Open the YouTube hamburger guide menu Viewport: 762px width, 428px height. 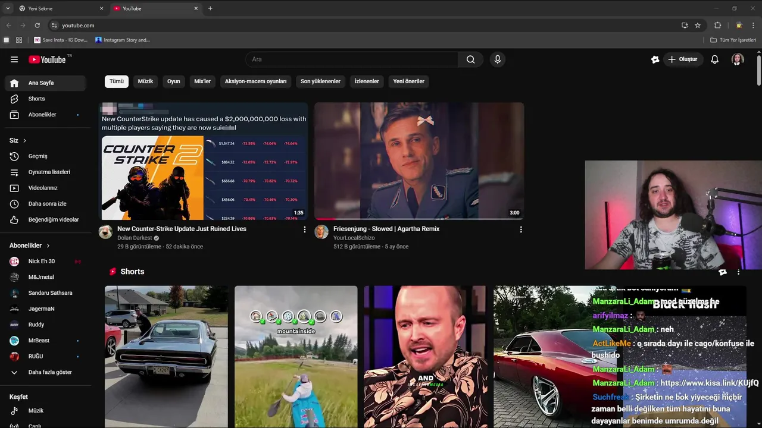click(x=14, y=59)
